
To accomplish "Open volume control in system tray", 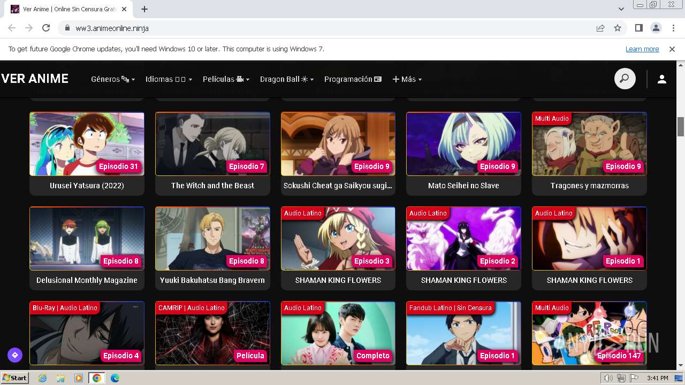I will click(x=608, y=378).
